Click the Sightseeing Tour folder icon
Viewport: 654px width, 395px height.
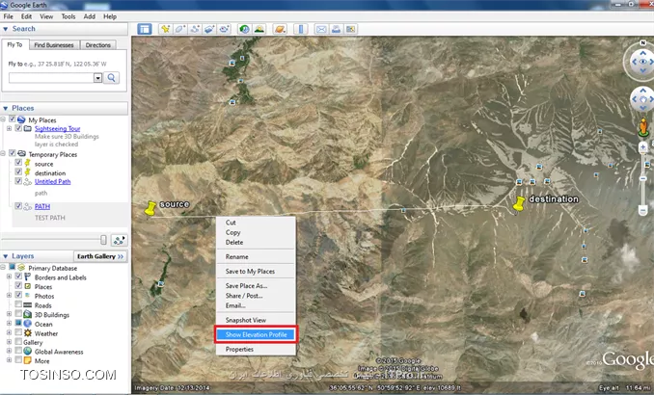point(28,128)
